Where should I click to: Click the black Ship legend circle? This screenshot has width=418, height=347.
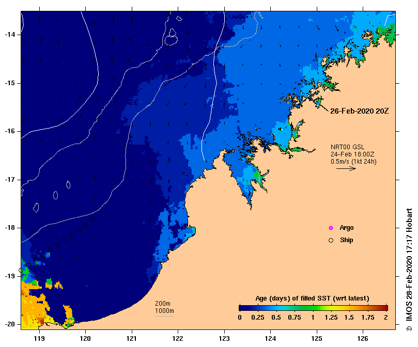331,241
